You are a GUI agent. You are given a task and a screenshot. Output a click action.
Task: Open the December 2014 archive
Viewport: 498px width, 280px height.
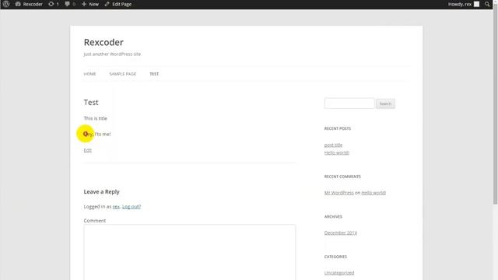[341, 233]
